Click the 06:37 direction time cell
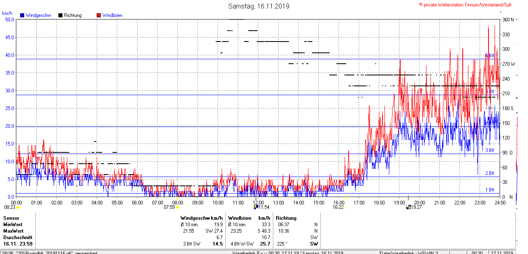528x254 pixels. pyautogui.click(x=284, y=224)
